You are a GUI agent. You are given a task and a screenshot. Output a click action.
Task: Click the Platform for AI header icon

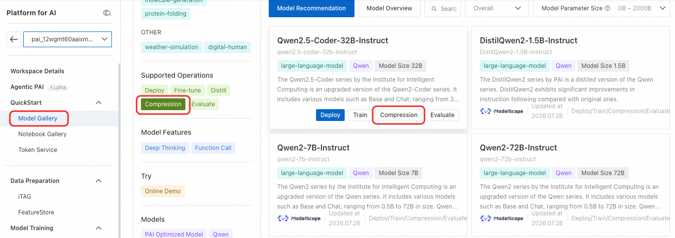pyautogui.click(x=107, y=13)
